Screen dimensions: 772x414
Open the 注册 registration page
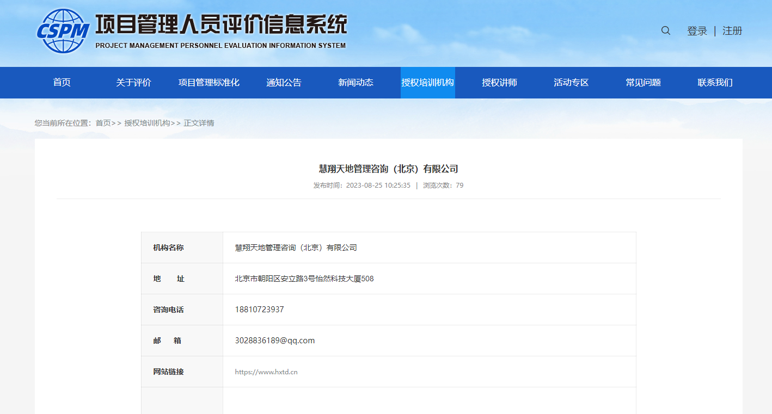[x=732, y=30]
